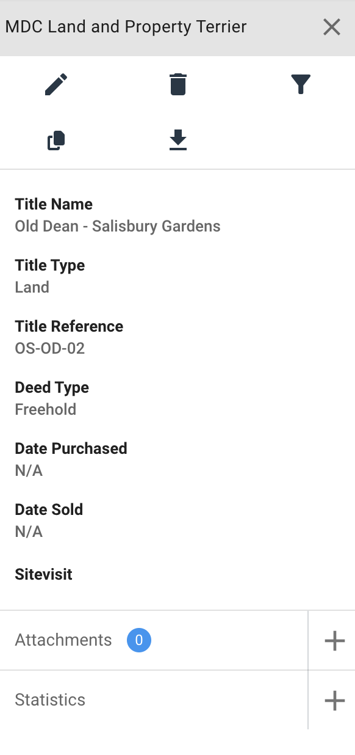Click the panel header title text

tap(126, 27)
